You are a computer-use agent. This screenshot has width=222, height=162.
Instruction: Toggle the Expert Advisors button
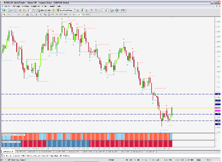coord(65,10)
